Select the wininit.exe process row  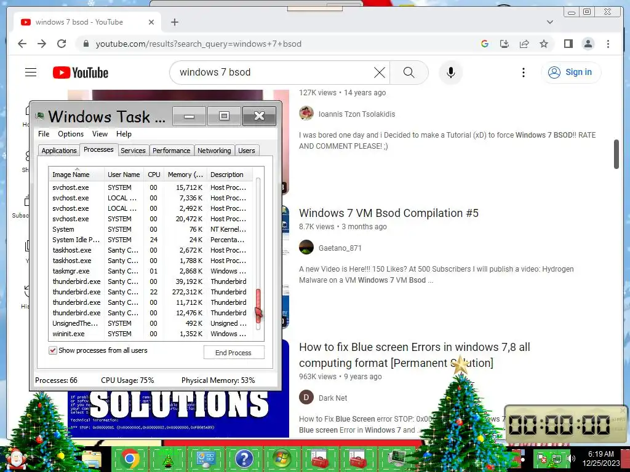pos(151,334)
